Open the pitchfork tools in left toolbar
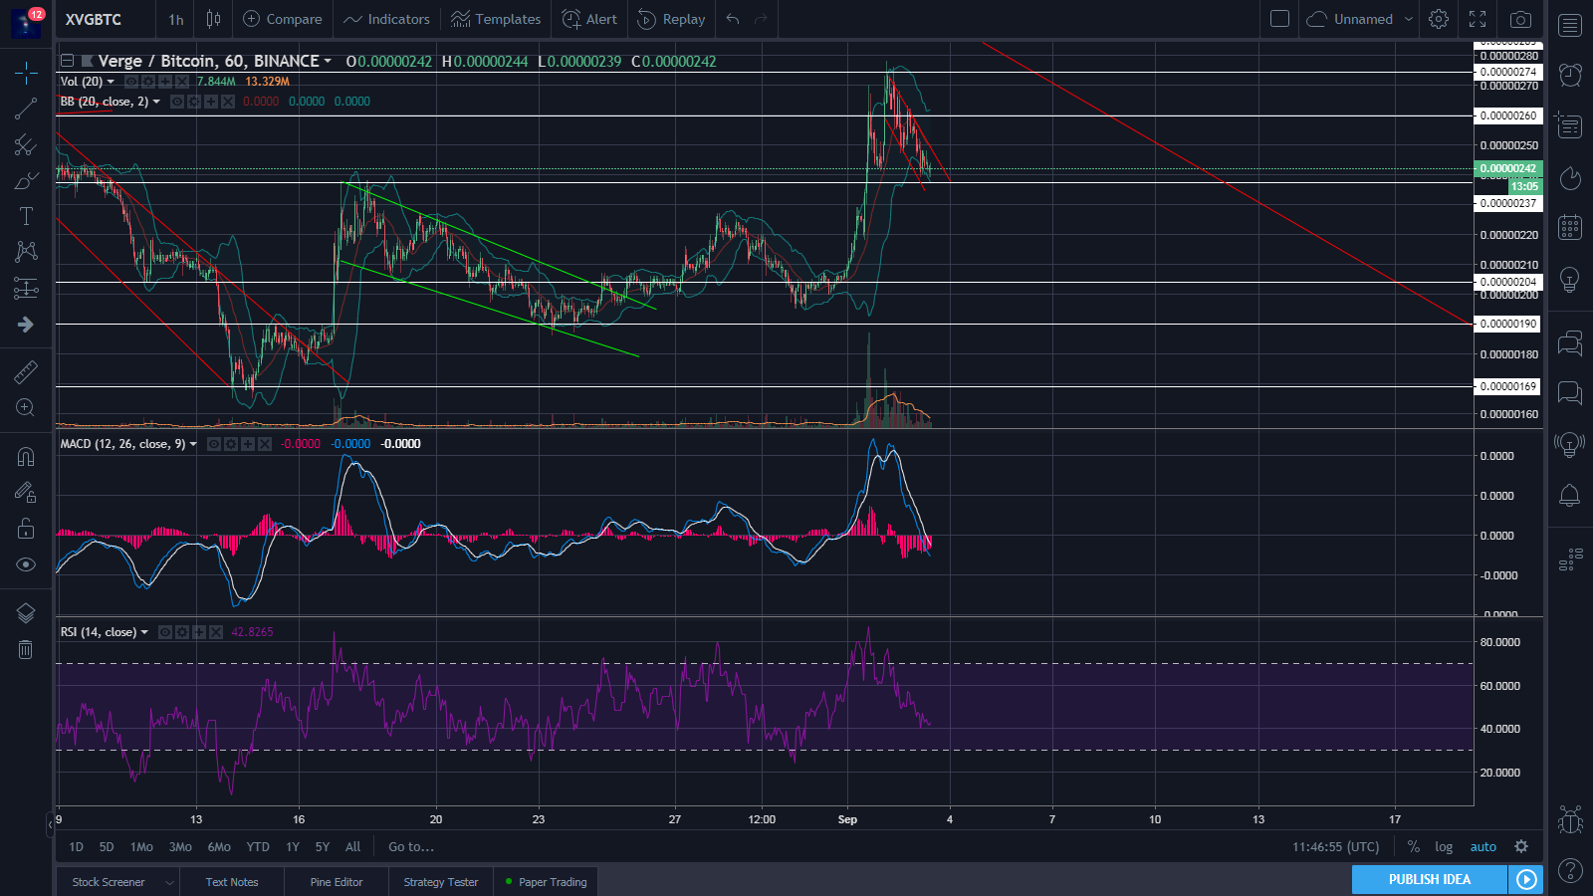 (26, 144)
